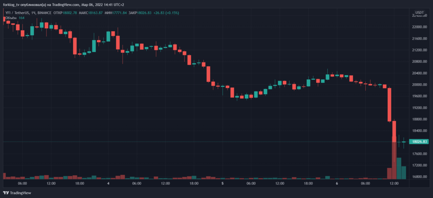Click the forklog_tv publisher name

pos(15,5)
